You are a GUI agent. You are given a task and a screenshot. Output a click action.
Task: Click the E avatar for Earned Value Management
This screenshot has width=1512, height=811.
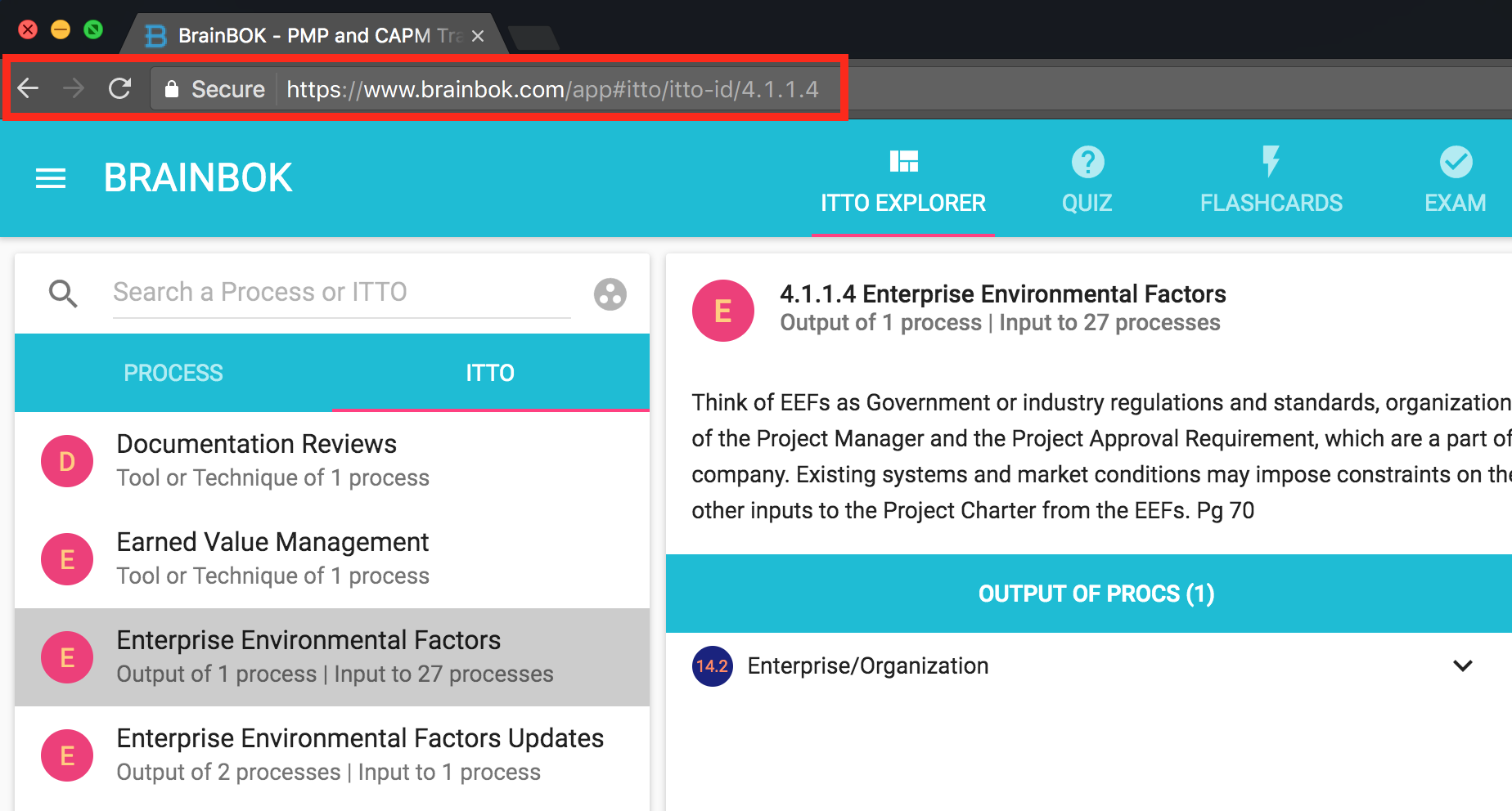[67, 559]
